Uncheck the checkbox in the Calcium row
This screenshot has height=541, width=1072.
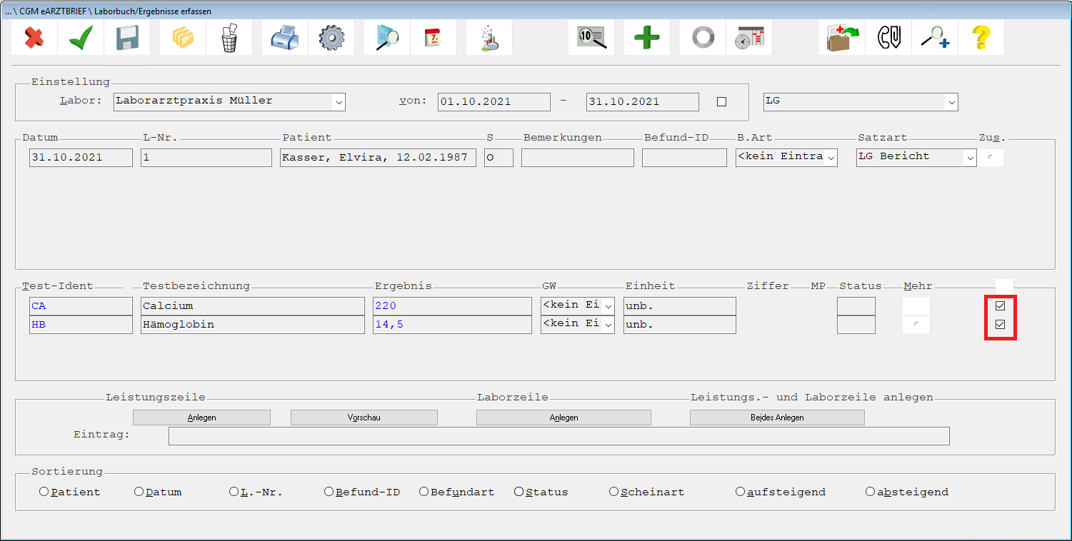tap(1001, 305)
